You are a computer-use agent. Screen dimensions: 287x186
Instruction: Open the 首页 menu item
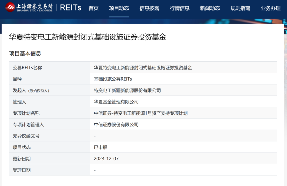(94, 8)
